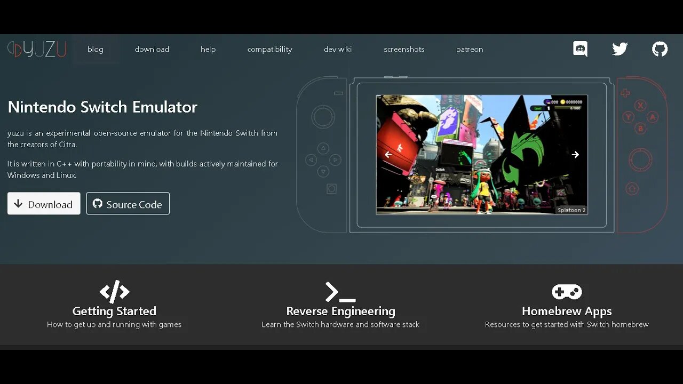The width and height of the screenshot is (683, 384).
Task: Open the yuzu Twitter icon
Action: pyautogui.click(x=620, y=49)
